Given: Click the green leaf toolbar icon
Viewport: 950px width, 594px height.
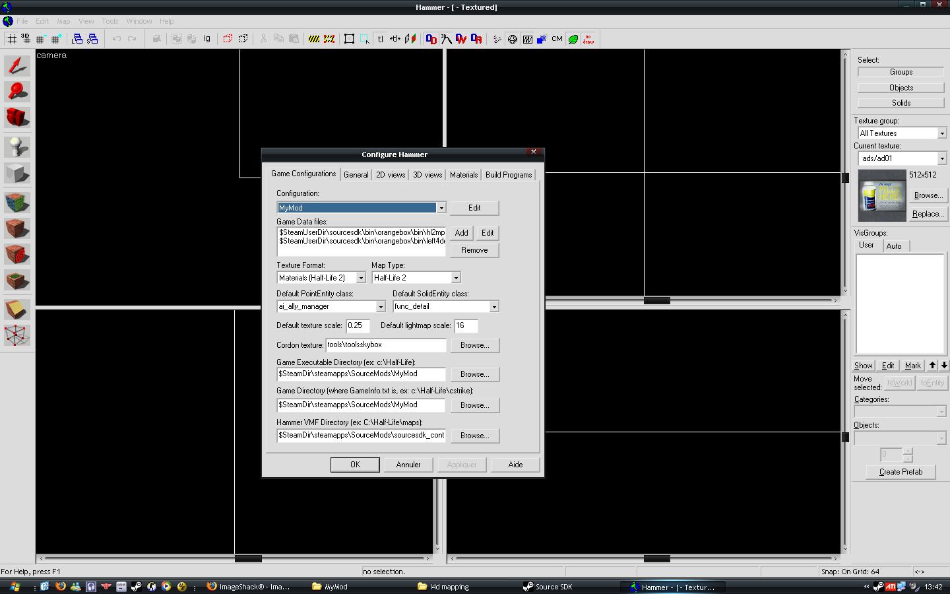Looking at the screenshot, I should [x=573, y=39].
